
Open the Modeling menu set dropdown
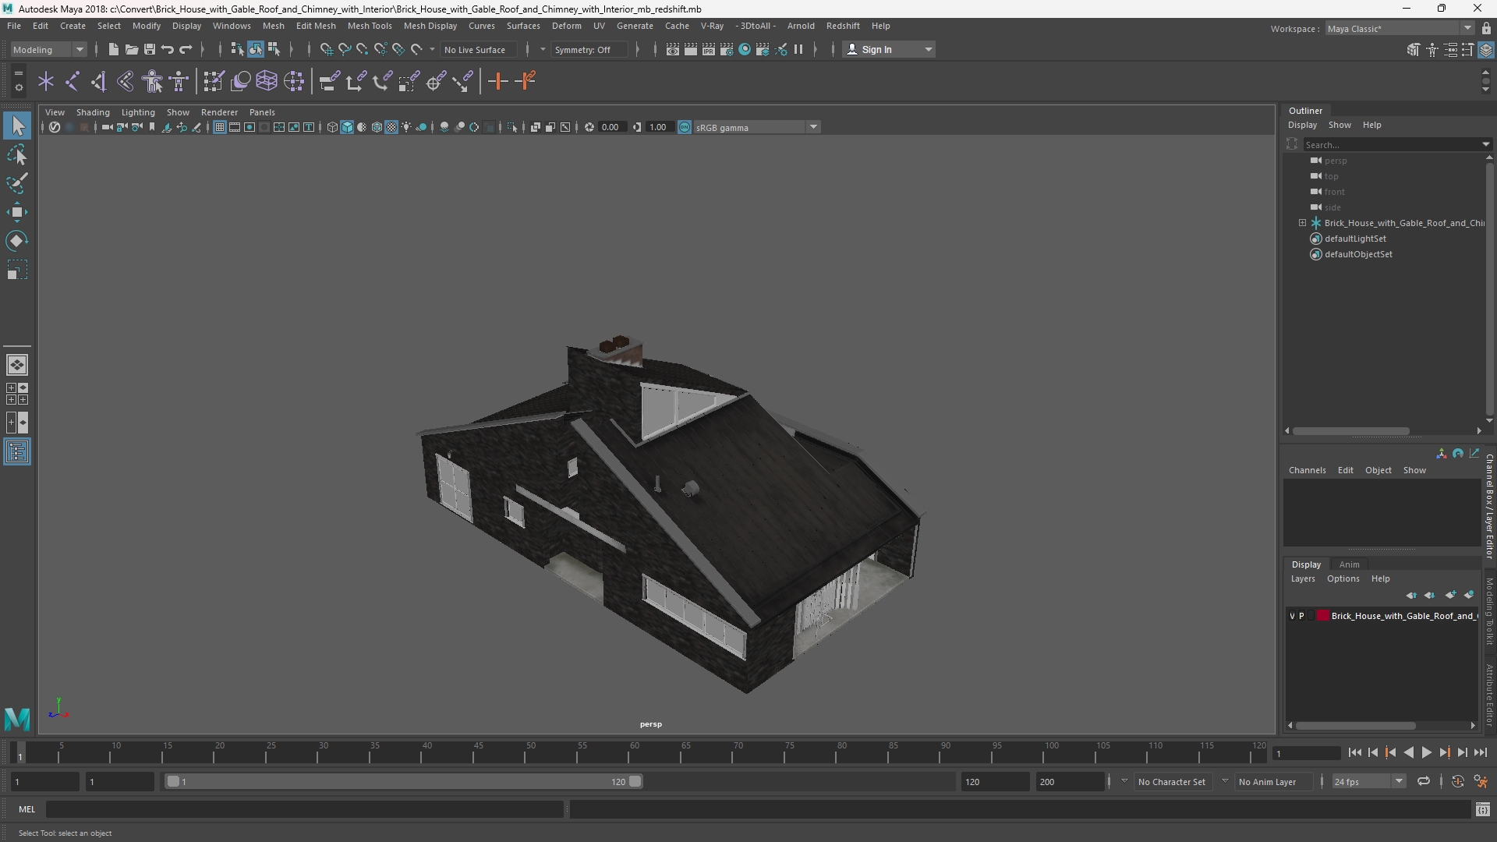pos(48,50)
